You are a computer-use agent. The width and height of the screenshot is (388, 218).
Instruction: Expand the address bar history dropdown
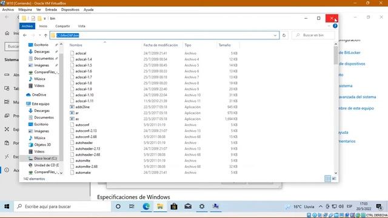click(275, 35)
